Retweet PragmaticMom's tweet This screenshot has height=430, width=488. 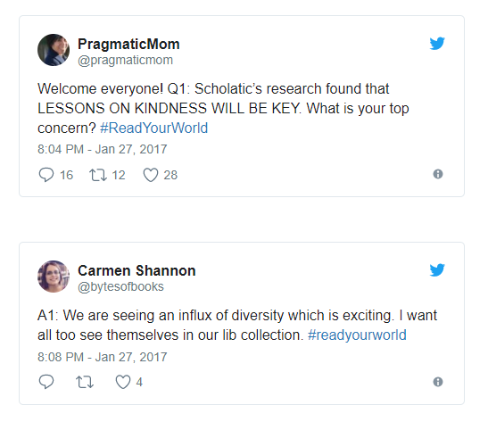[x=98, y=175]
